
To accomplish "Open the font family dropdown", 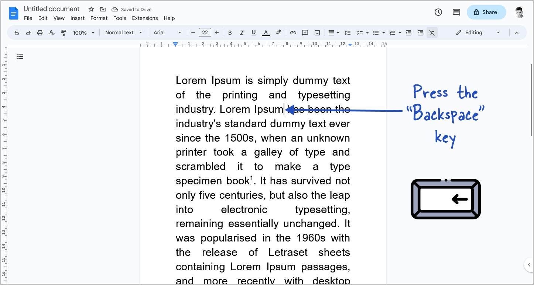I will click(167, 32).
